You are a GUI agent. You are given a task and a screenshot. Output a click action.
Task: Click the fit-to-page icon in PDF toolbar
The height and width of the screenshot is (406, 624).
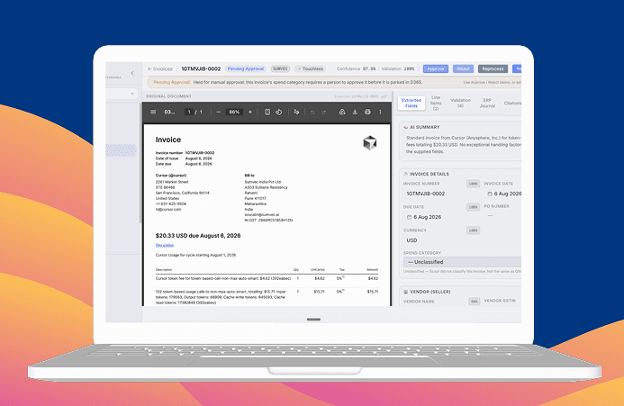[x=267, y=113]
